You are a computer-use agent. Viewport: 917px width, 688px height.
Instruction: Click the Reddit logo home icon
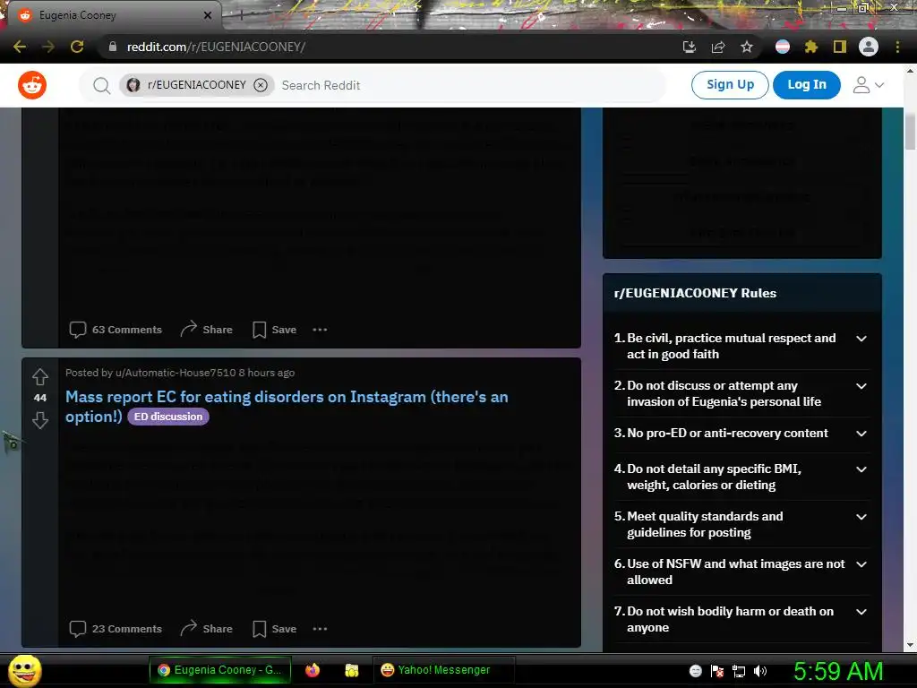click(x=32, y=85)
